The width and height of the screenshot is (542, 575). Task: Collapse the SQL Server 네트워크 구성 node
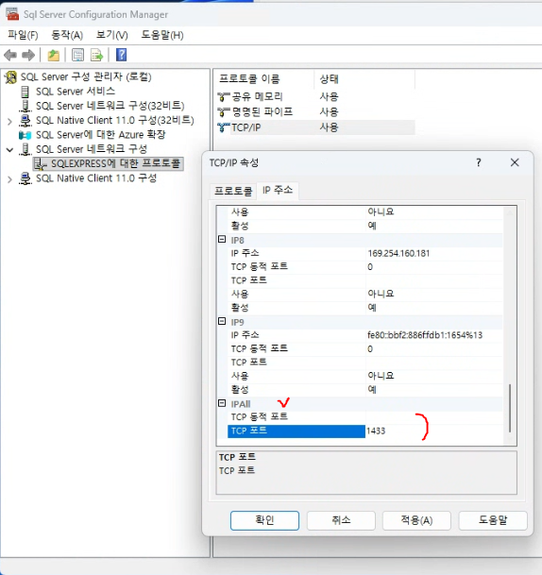point(9,149)
